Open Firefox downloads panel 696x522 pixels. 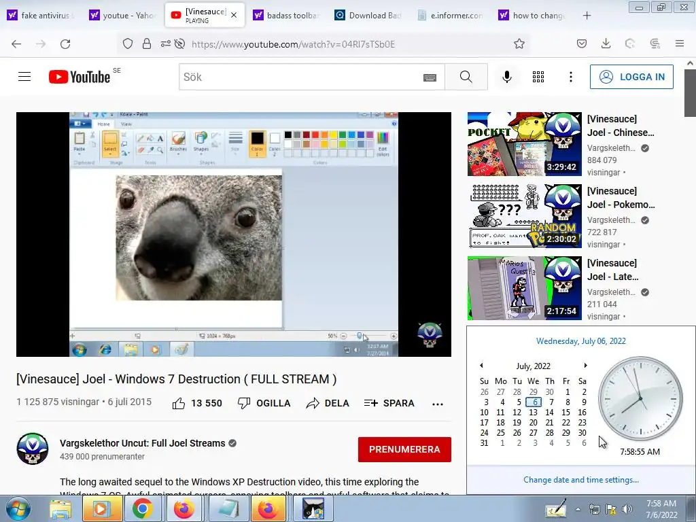tap(606, 43)
